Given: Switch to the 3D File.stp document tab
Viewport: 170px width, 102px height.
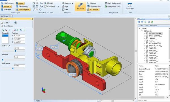Looking at the screenshot, I should (x=5, y=16).
